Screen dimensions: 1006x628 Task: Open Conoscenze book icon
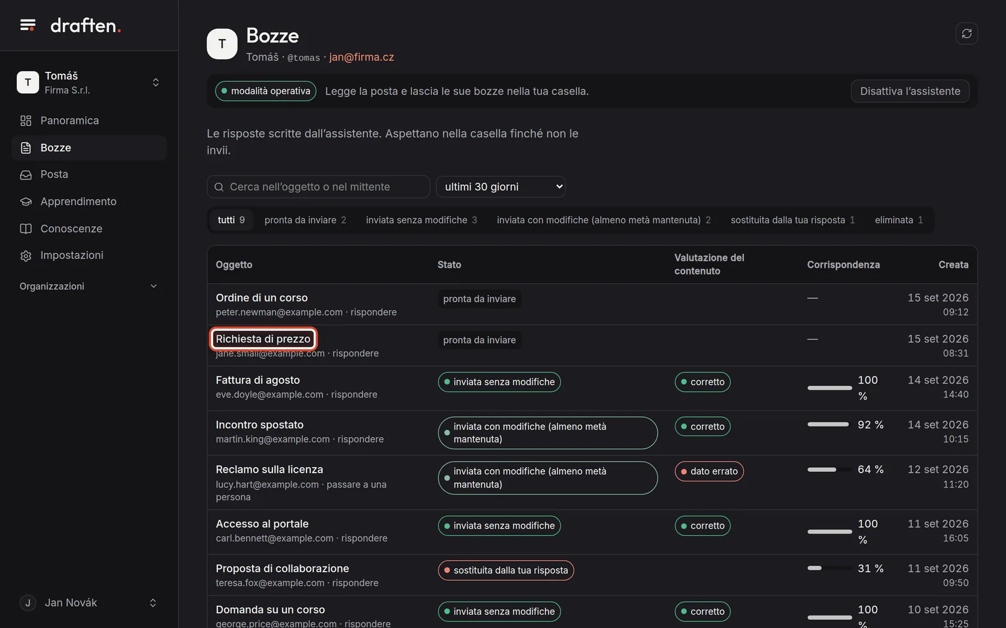pyautogui.click(x=26, y=228)
